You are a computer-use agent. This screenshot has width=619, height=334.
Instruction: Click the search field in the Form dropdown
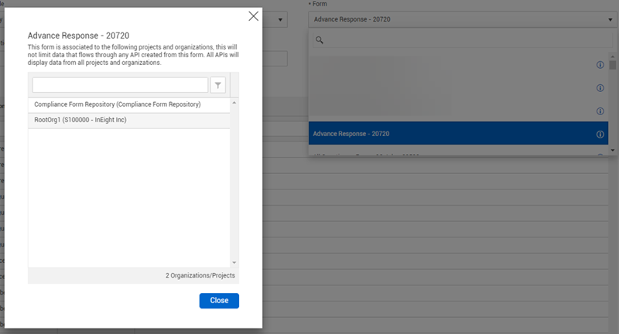click(463, 40)
